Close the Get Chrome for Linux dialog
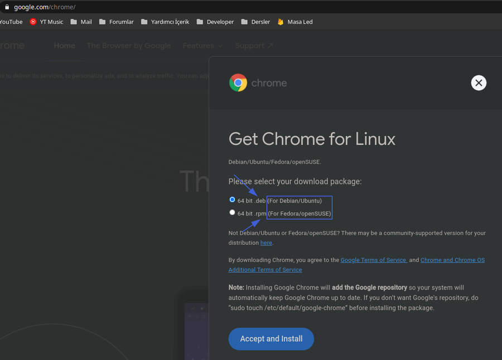 479,83
